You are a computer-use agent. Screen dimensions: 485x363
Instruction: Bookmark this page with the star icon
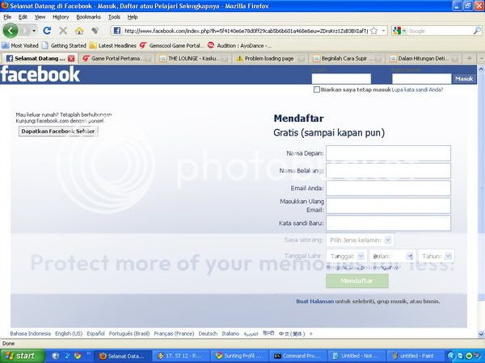click(374, 31)
